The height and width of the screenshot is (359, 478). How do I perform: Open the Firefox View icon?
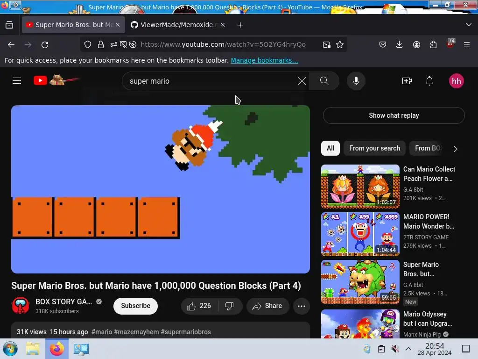9,25
